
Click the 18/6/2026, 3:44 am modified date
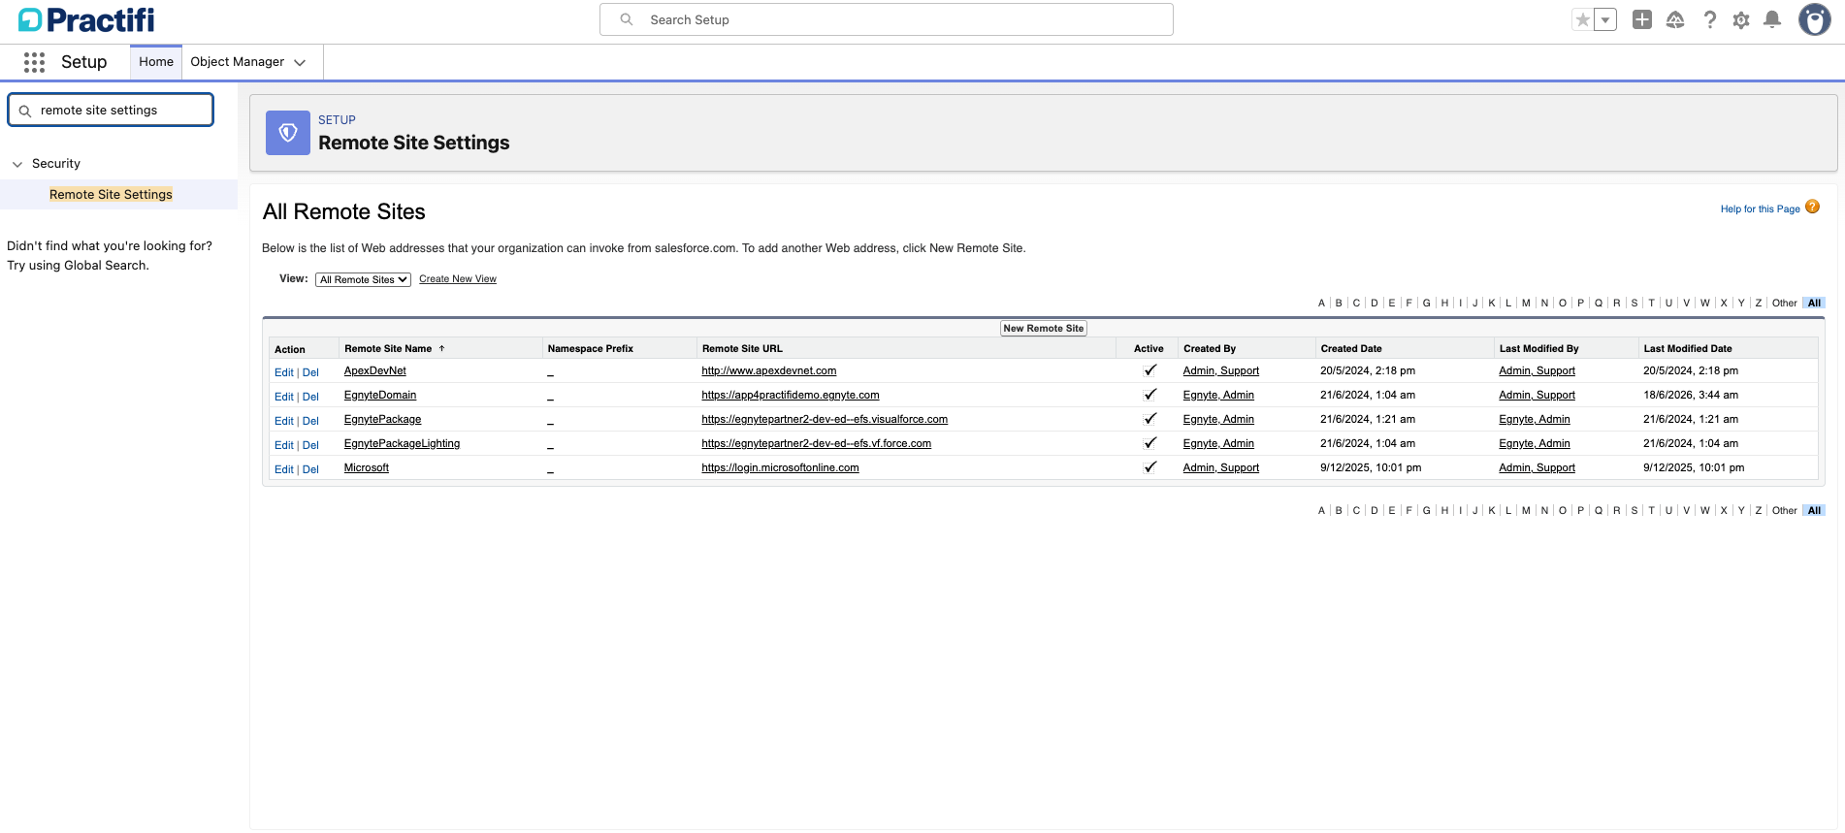tap(1691, 395)
